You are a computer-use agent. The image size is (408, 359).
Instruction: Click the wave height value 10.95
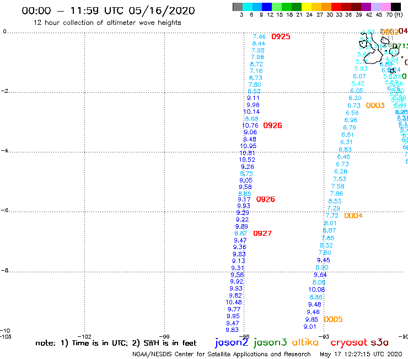[x=248, y=146]
